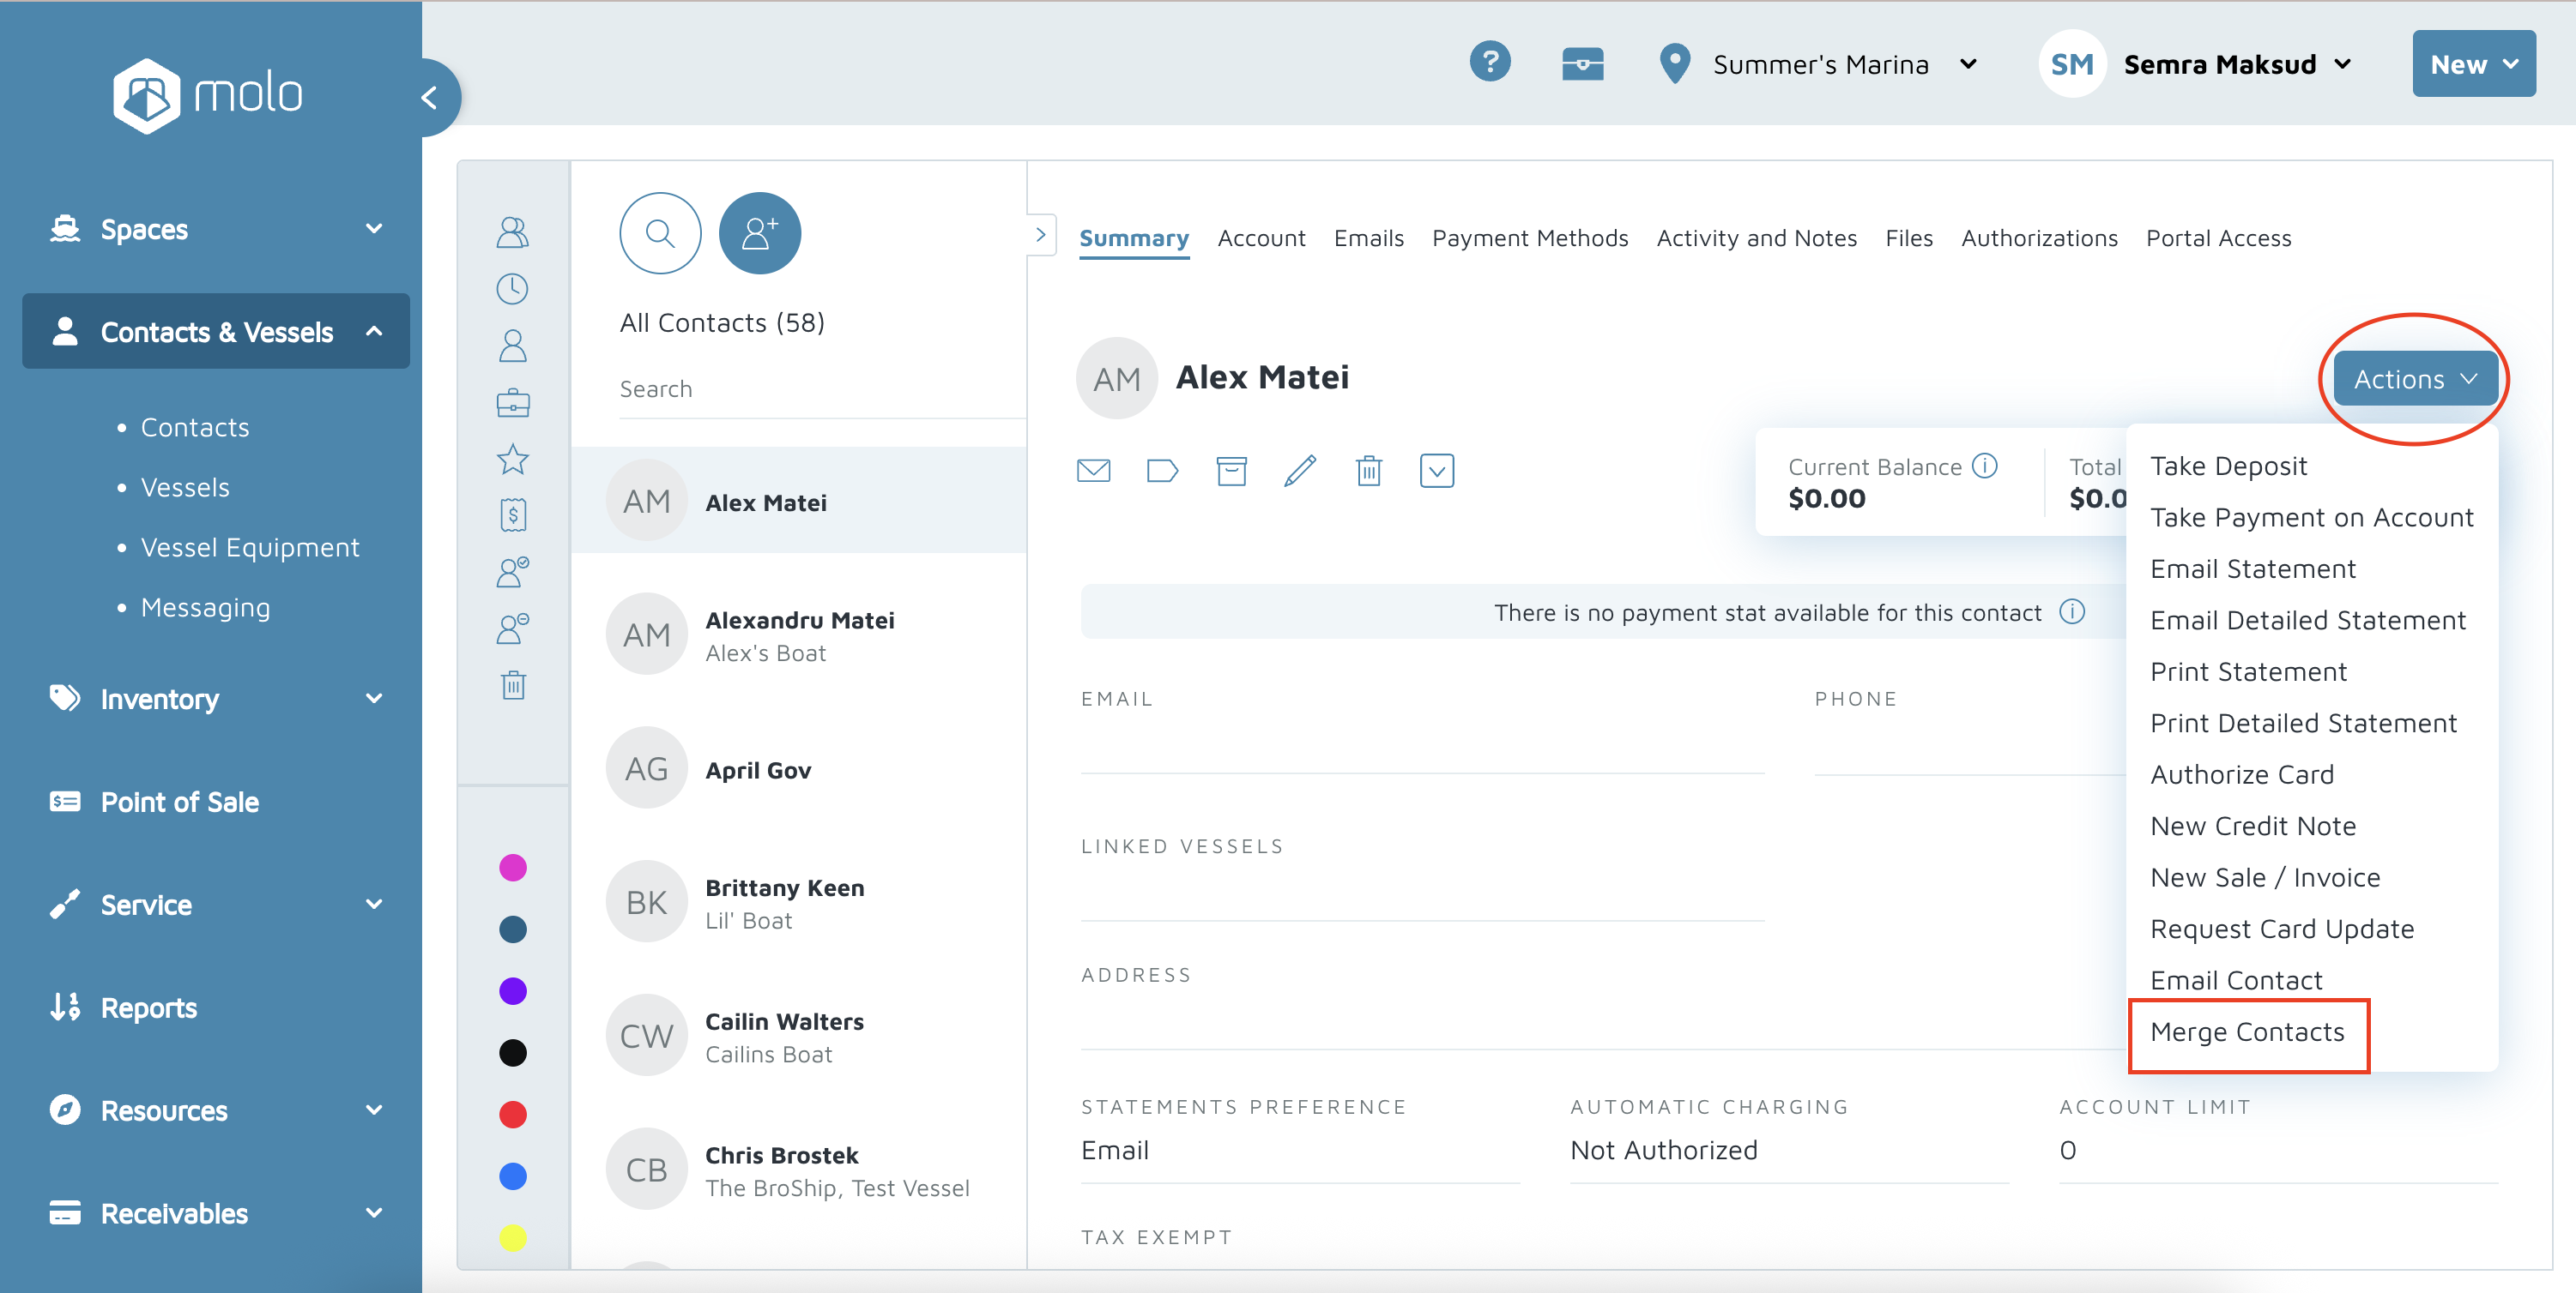This screenshot has width=2576, height=1293.
Task: Expand the Spaces navigation section
Action: point(215,229)
